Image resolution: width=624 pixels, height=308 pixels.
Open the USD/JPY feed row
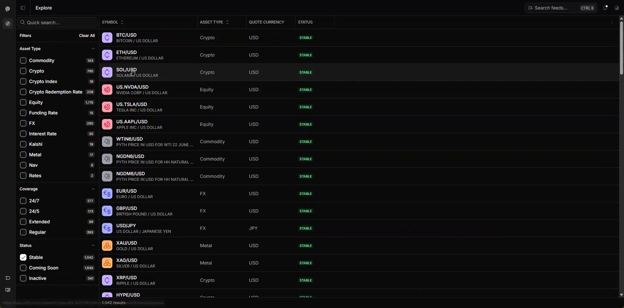tap(359, 228)
